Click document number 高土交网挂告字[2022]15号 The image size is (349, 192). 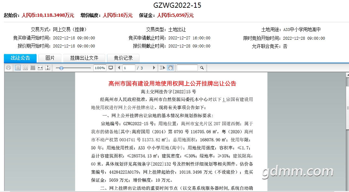tap(168, 92)
